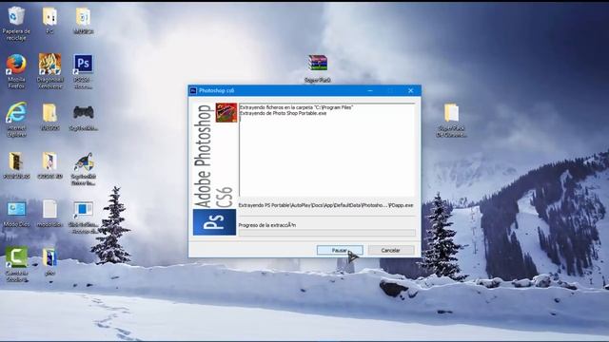Minimize the Photoshop cs6 extraction window
Screen dimensions: 609x342
tap(370, 91)
